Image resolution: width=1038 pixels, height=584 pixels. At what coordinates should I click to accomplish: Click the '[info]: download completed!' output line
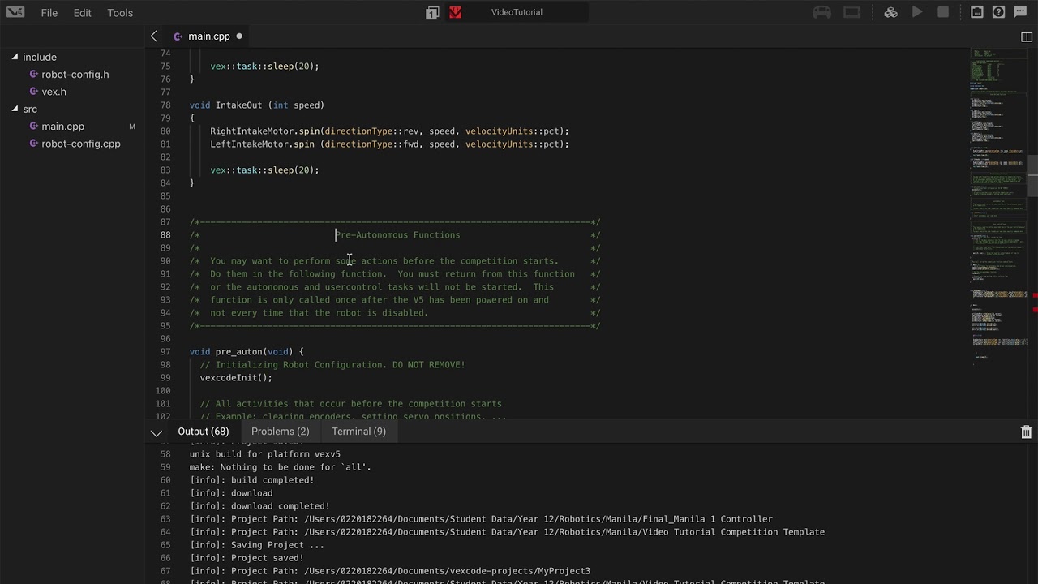(259, 506)
